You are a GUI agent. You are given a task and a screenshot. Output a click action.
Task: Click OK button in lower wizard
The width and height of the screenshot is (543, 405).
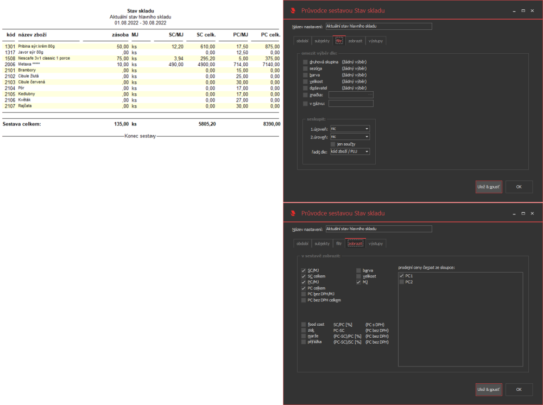click(519, 389)
